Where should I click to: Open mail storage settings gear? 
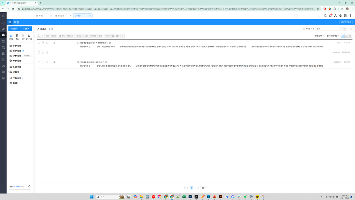point(29,186)
